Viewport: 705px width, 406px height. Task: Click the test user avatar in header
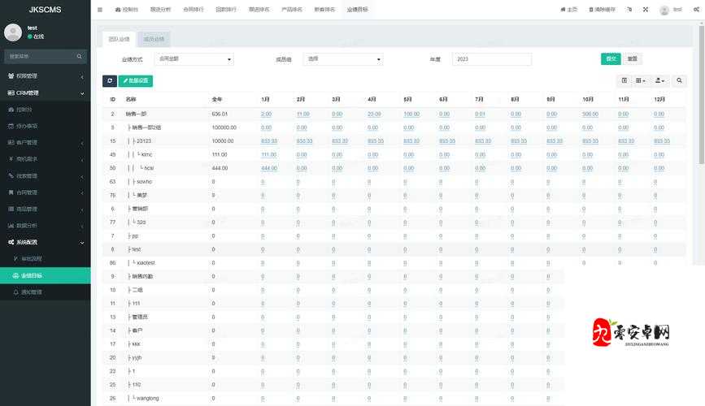click(664, 10)
